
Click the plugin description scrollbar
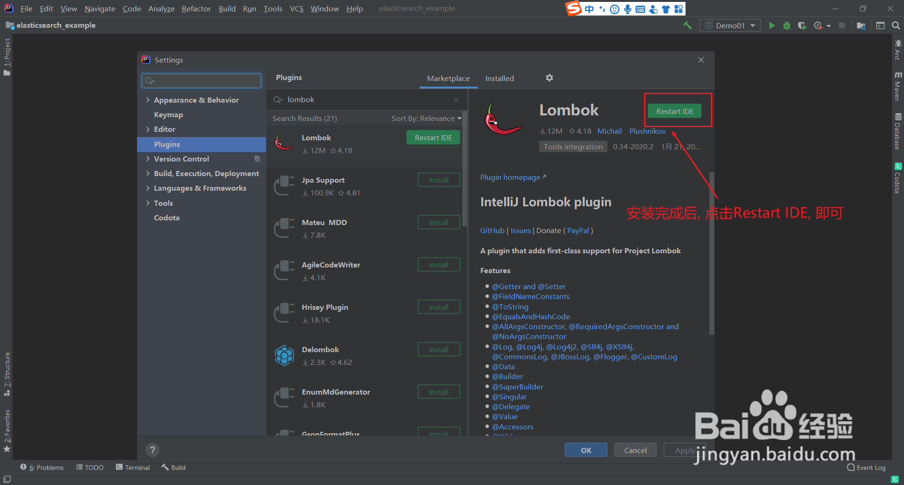tap(712, 253)
